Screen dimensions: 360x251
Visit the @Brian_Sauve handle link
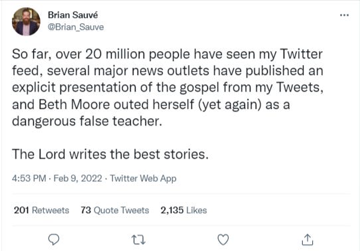76,27
